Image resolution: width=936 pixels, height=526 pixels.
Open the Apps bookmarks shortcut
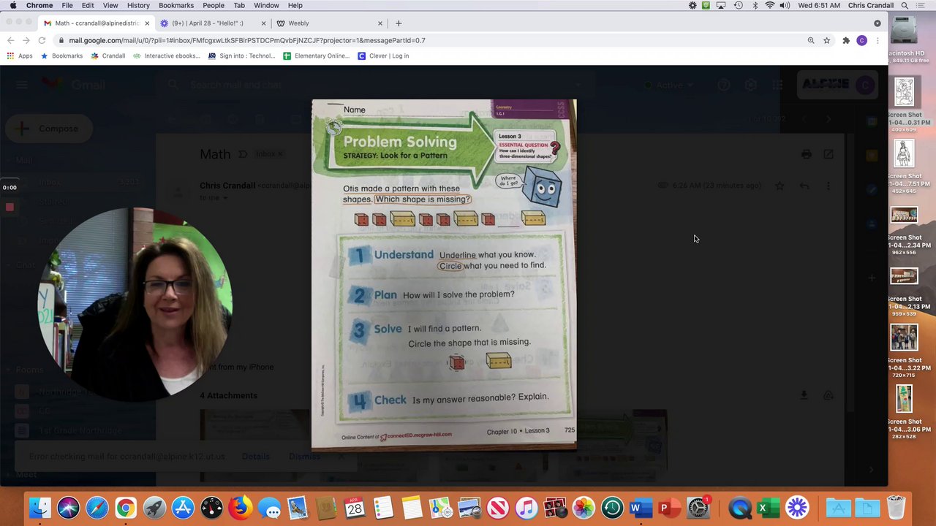20,56
